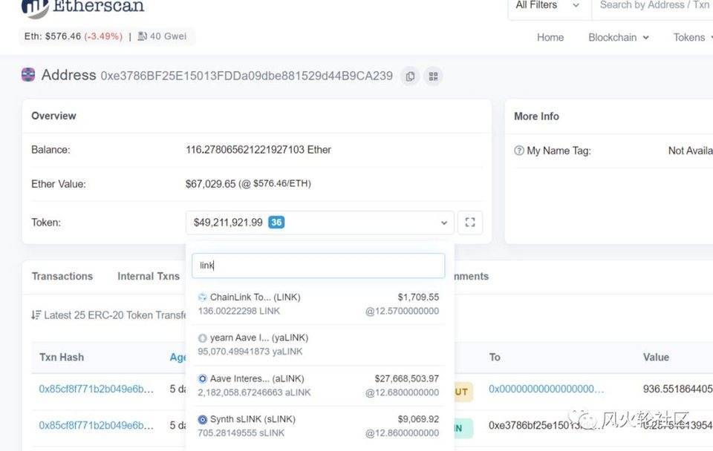Open the 0x0000 recipient address link

tap(546, 389)
